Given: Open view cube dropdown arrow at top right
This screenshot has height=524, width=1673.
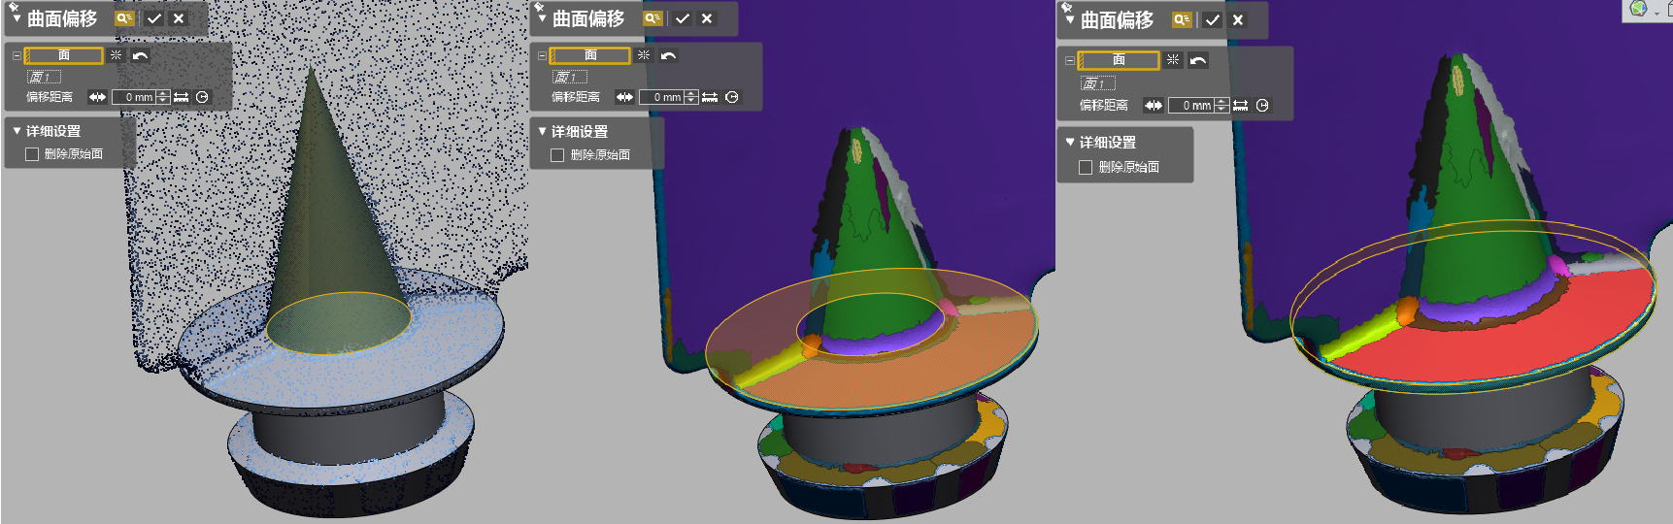Looking at the screenshot, I should tap(1657, 12).
